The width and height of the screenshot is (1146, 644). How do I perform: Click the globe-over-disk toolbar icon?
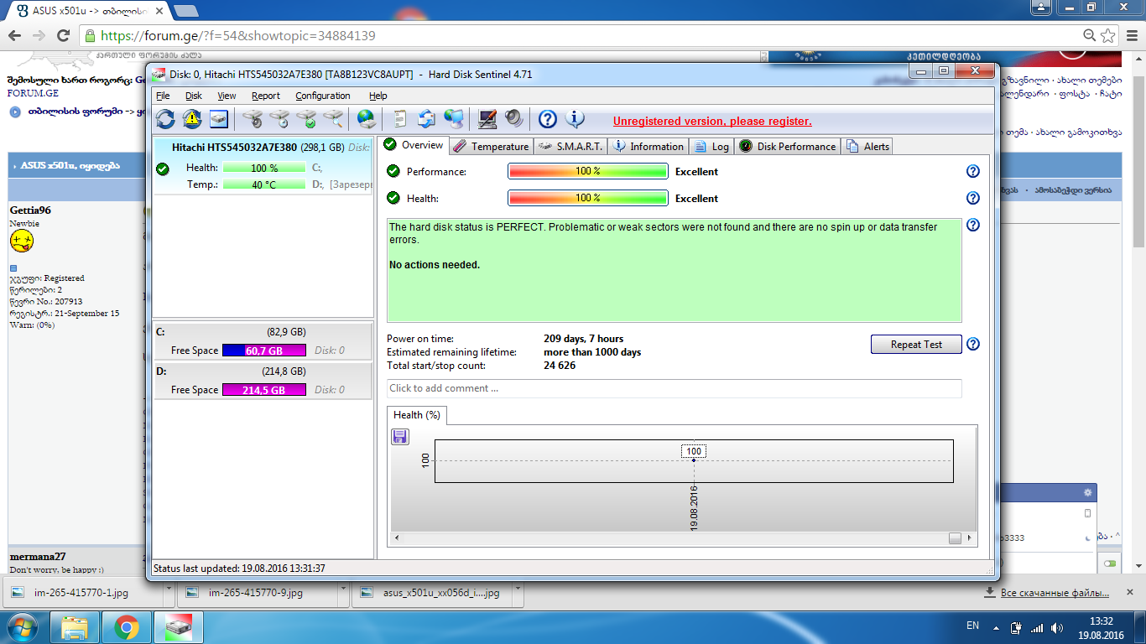pos(366,119)
